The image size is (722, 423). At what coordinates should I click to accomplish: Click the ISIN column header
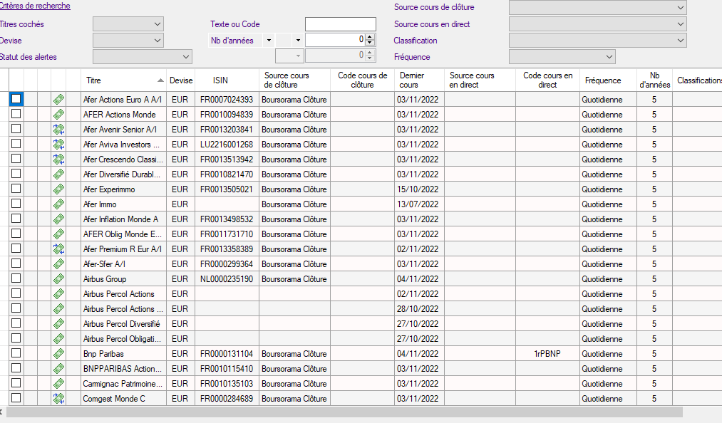220,80
